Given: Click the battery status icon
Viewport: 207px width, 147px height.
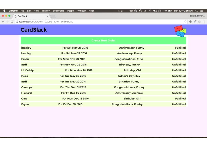Looking at the screenshot, I should [x=170, y=11].
